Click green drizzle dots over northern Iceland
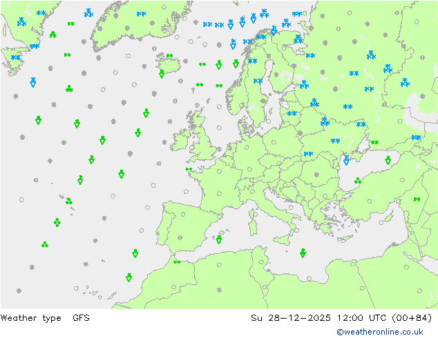 (x=169, y=55)
